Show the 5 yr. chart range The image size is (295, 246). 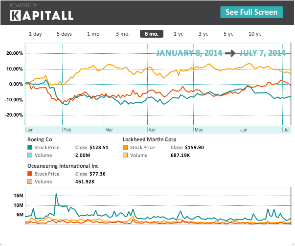click(228, 34)
